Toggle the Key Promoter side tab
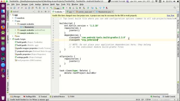The image size is (180, 101). 178,24
